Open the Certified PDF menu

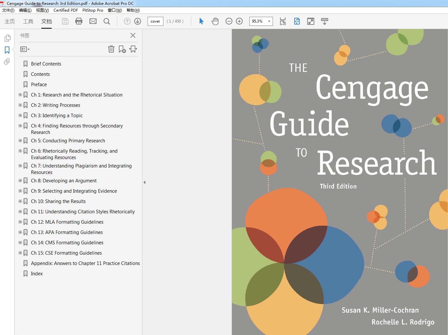[x=66, y=10]
